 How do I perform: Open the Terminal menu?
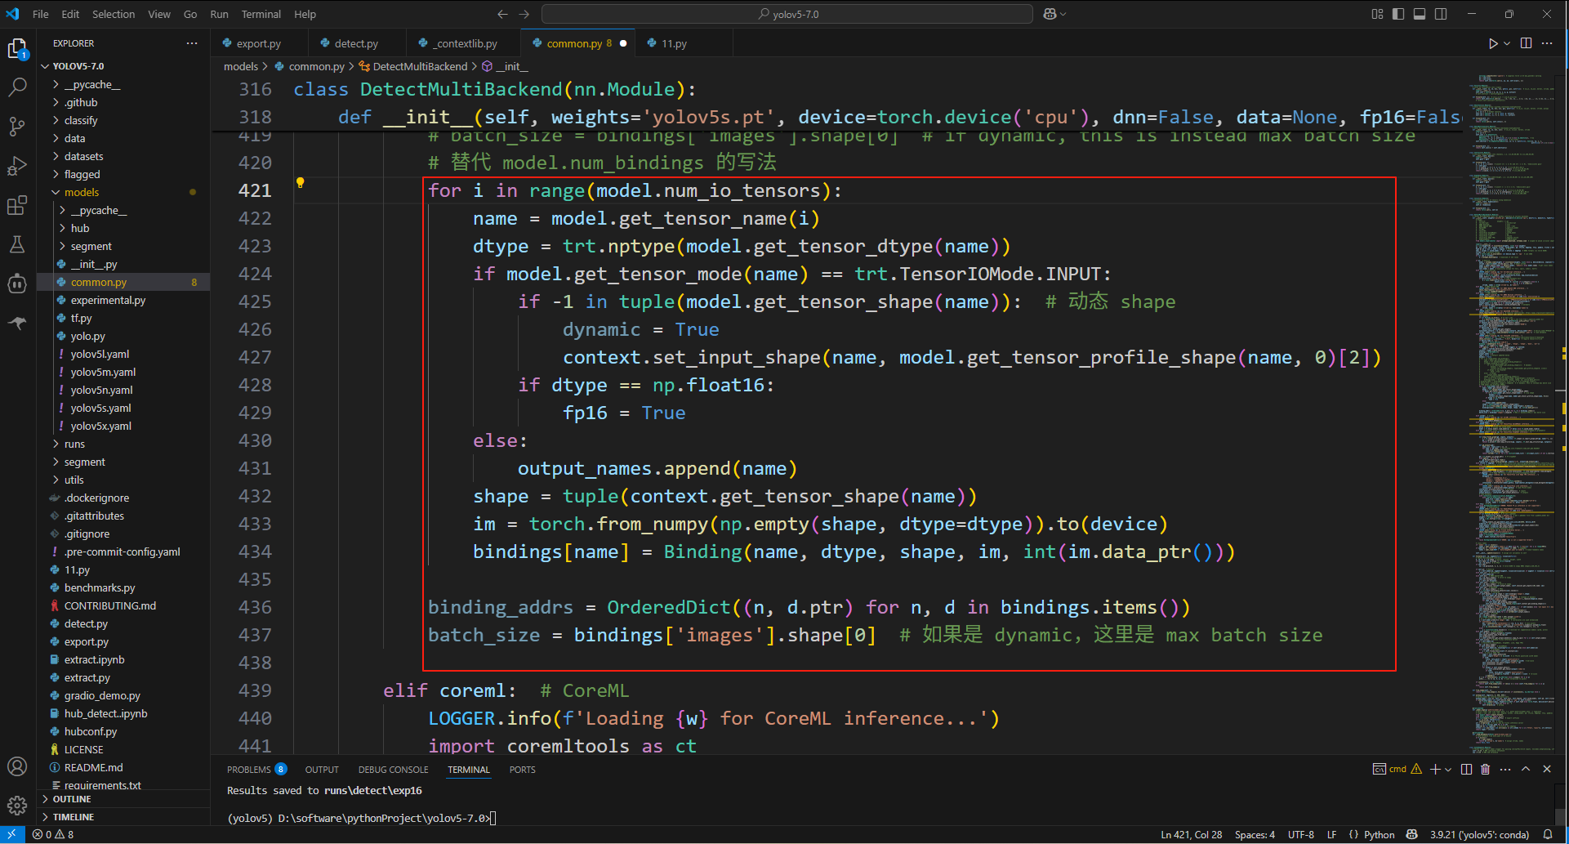click(261, 14)
